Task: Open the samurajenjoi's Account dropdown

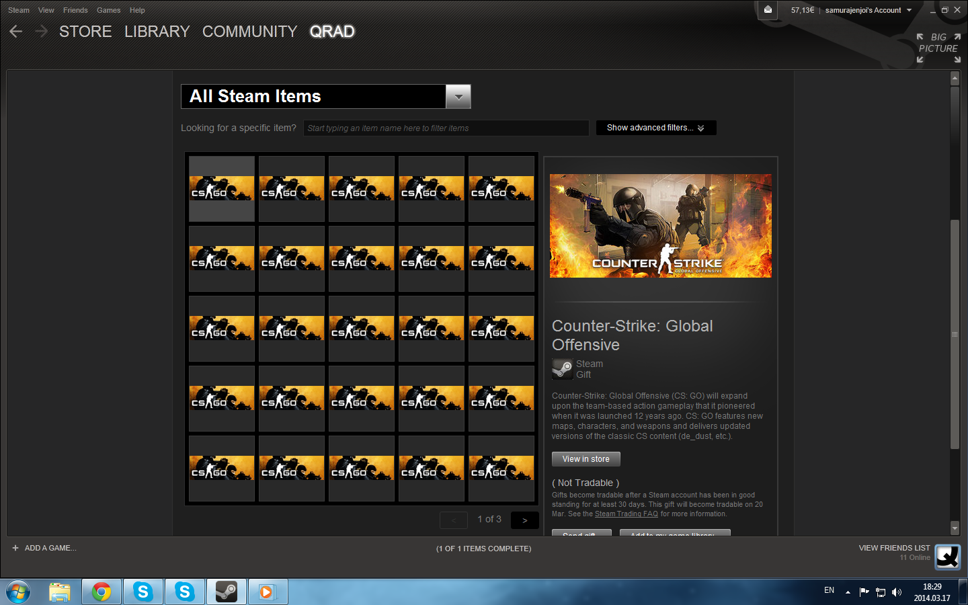Action: (x=869, y=10)
